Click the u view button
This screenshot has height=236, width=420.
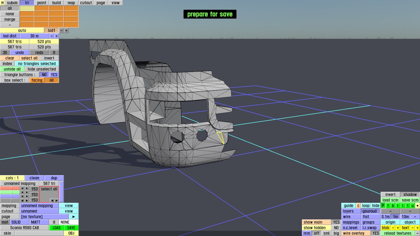click(413, 206)
